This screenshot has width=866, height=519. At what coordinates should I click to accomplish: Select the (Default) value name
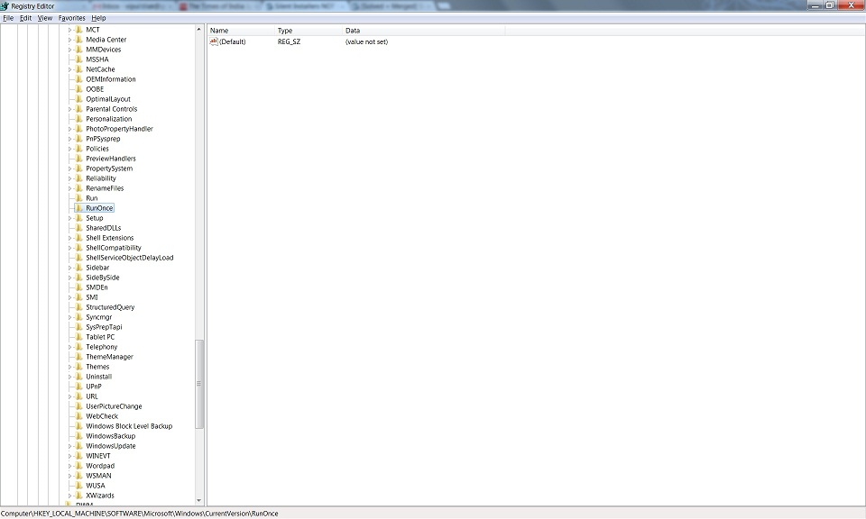pyautogui.click(x=233, y=42)
